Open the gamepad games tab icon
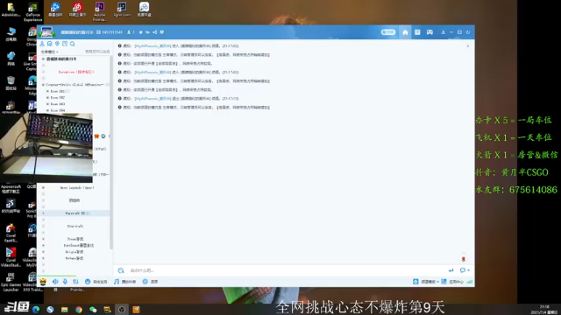The image size is (561, 315). point(430,32)
